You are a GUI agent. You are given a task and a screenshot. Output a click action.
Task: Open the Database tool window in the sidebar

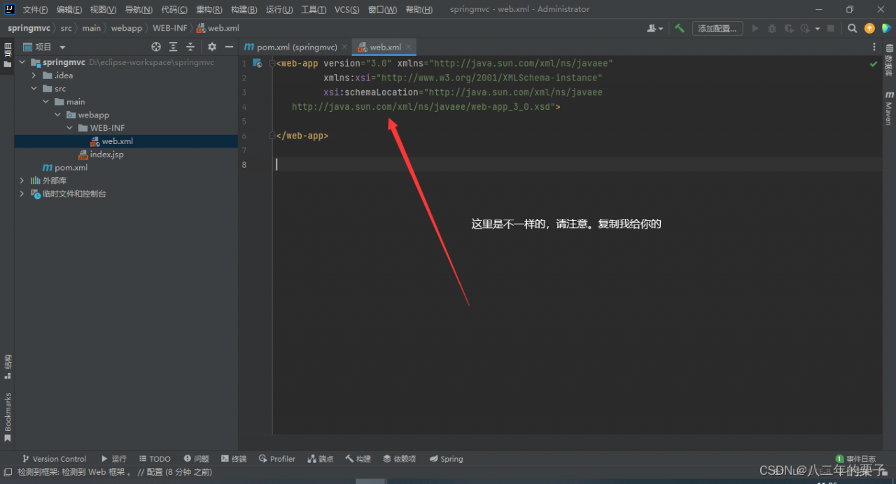click(889, 60)
